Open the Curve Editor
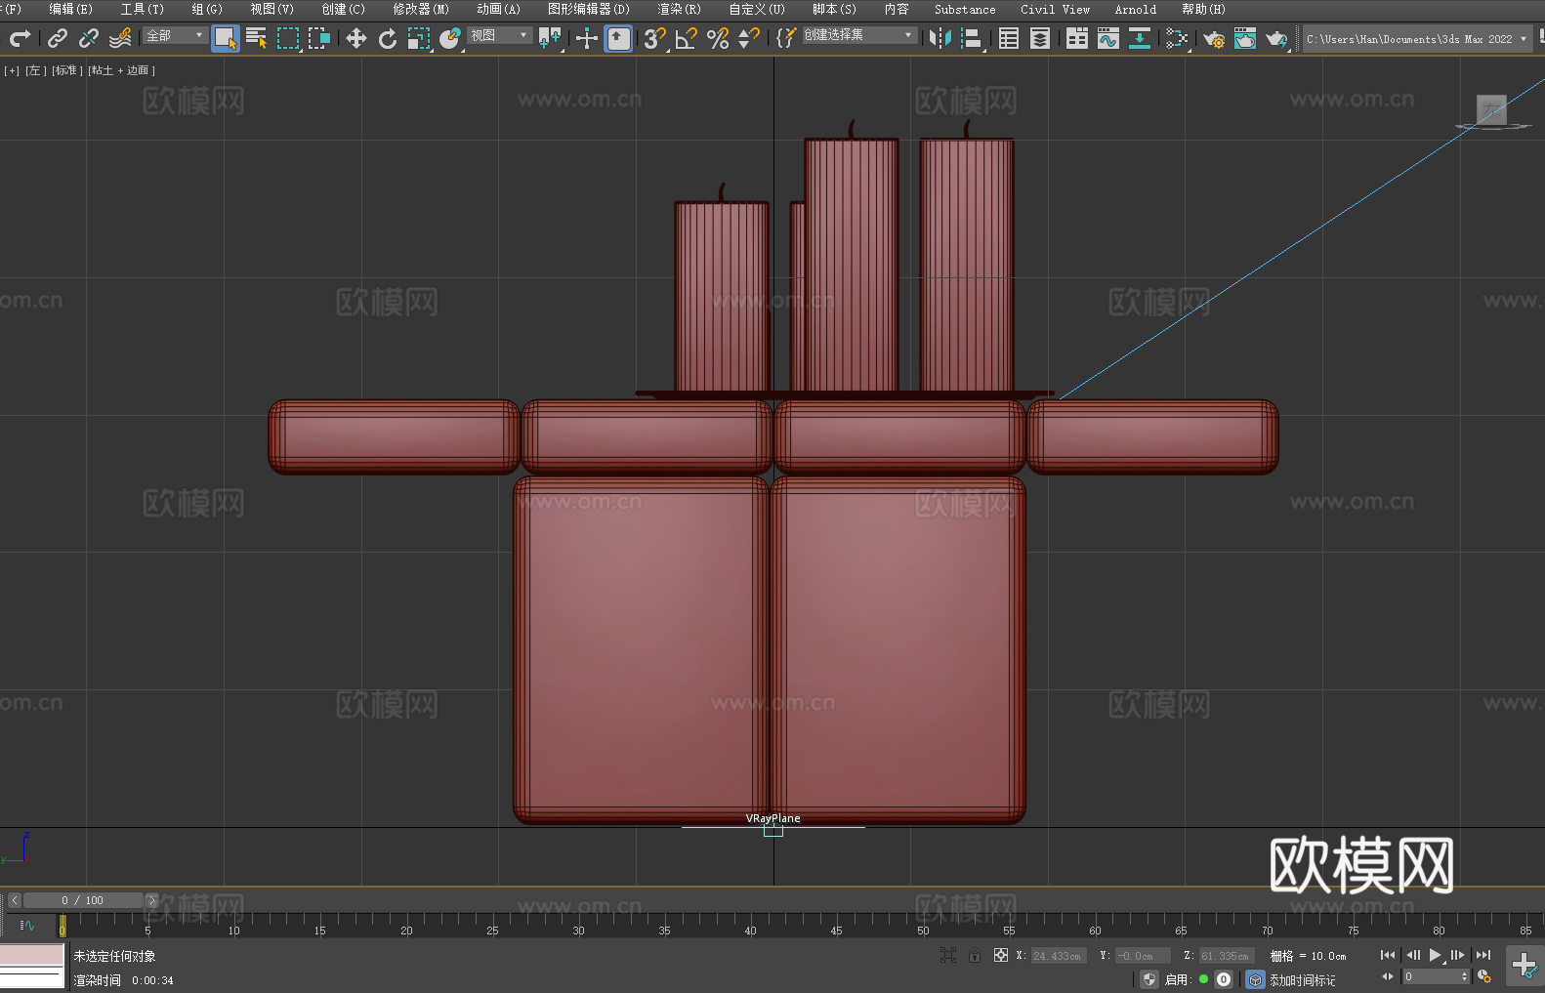 [1108, 38]
